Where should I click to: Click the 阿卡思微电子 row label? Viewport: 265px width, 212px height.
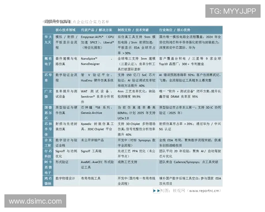coord(48,167)
